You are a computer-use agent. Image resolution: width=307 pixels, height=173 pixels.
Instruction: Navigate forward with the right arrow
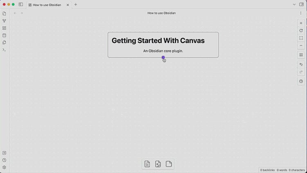[22, 13]
